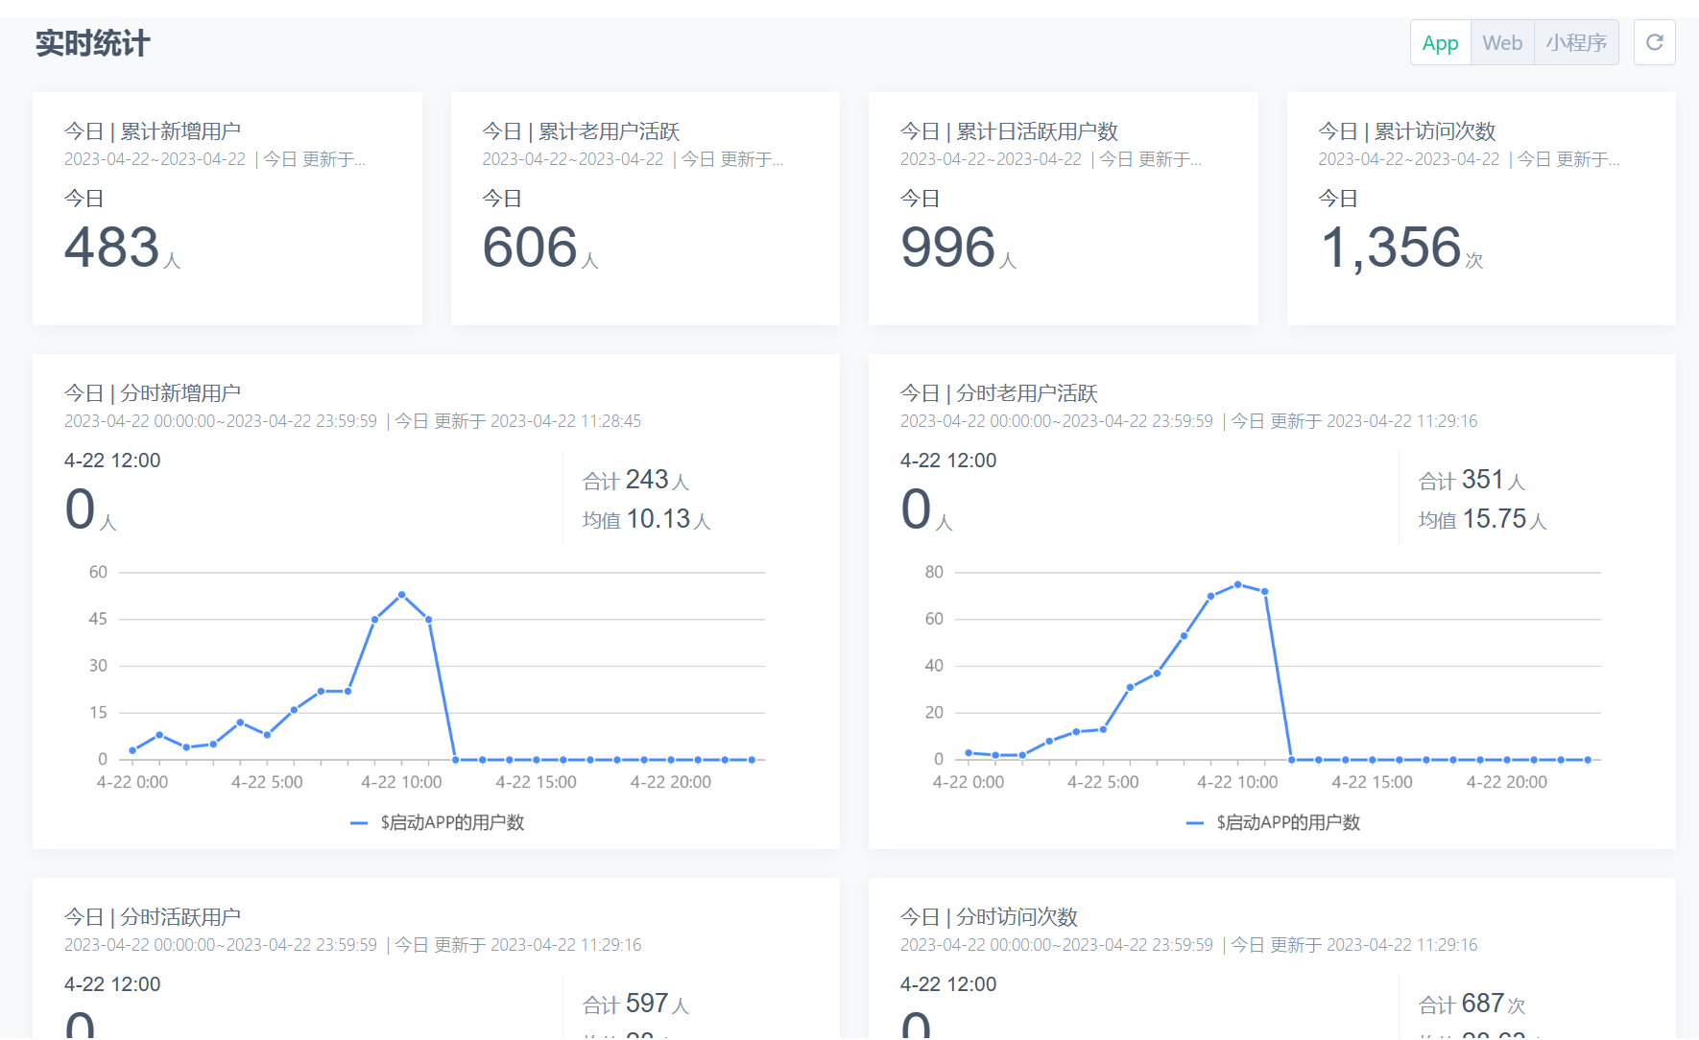Click the 合计 243 total in 分时新增用户
1699x1040 pixels.
pos(635,480)
